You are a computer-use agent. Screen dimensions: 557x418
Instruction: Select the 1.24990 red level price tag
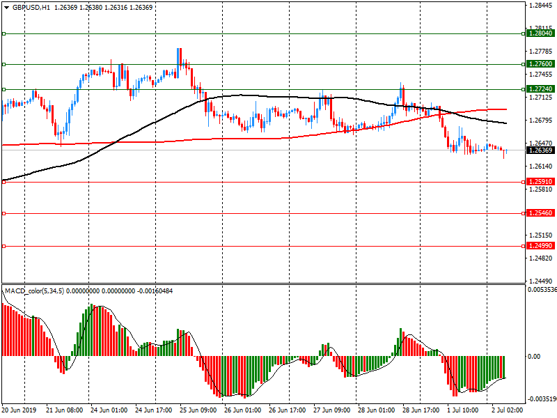click(x=541, y=246)
